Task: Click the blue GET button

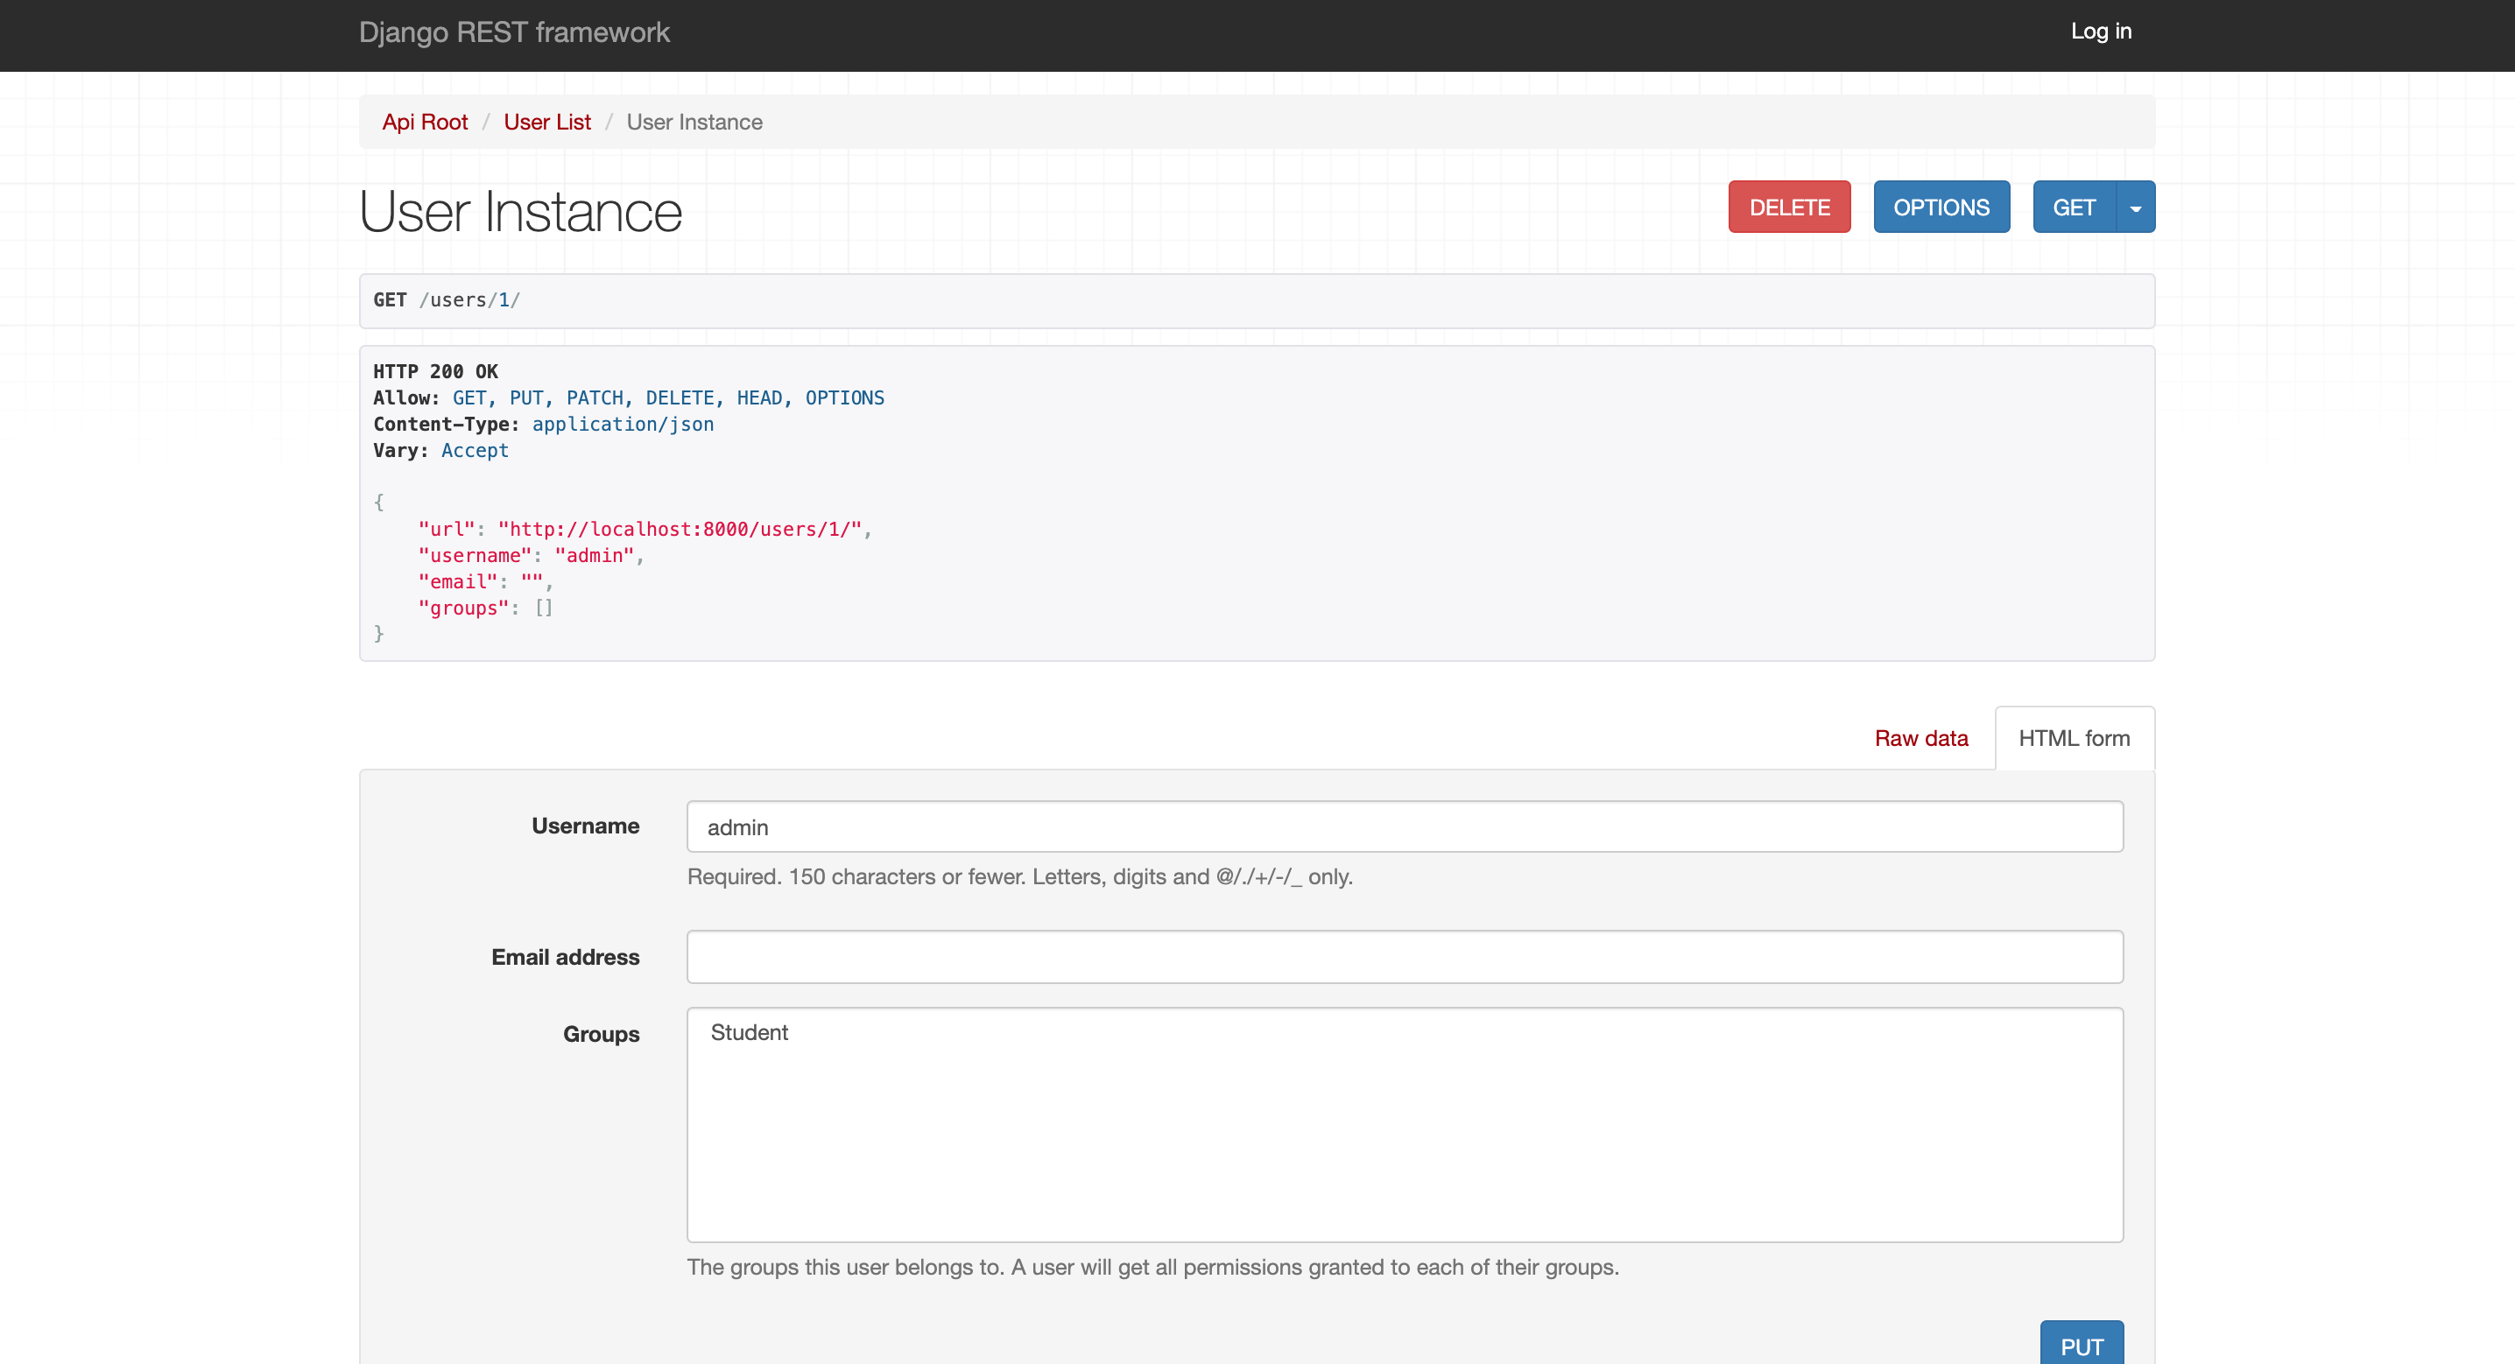Action: point(2073,207)
